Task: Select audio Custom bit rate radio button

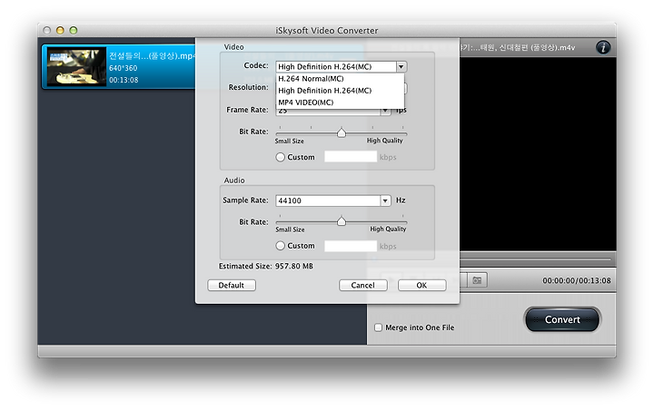Action: pos(281,246)
